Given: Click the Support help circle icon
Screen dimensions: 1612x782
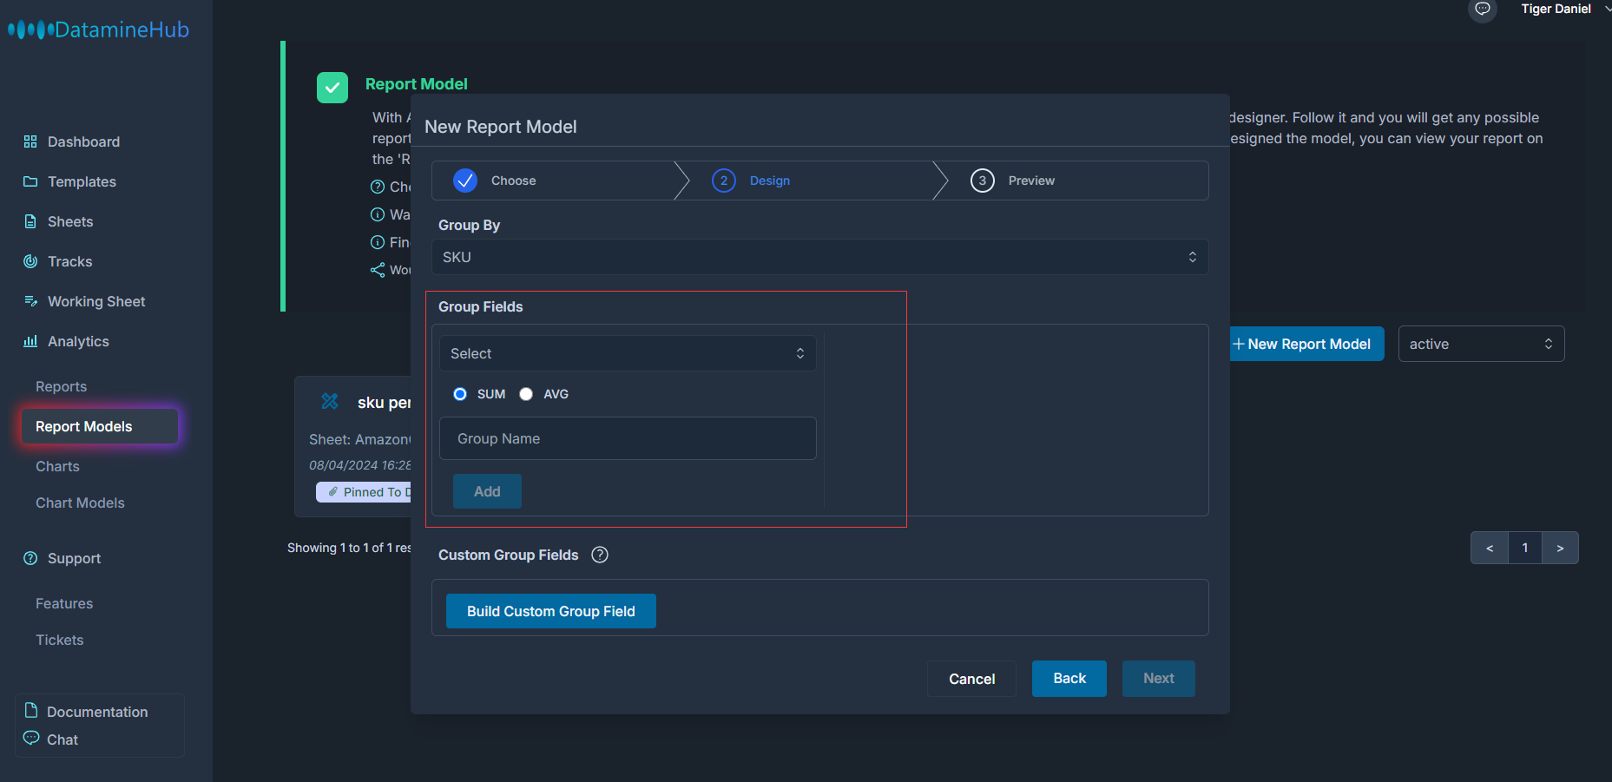Looking at the screenshot, I should [x=30, y=558].
